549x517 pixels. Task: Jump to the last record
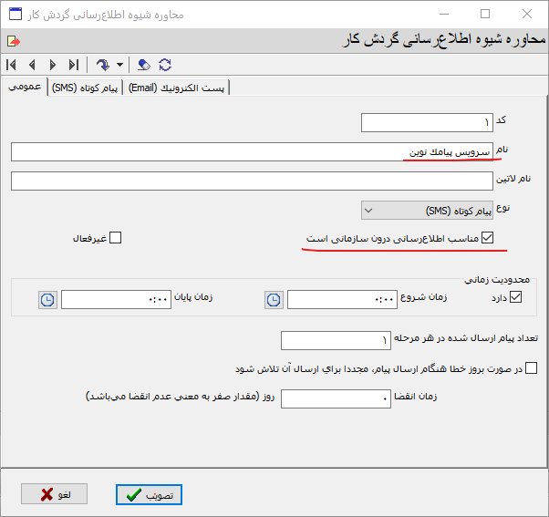point(73,65)
